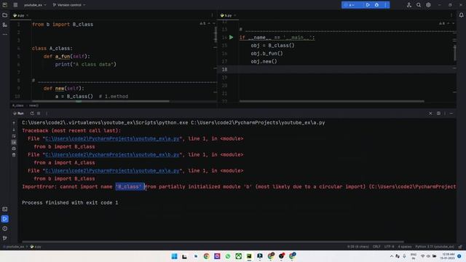Open the Structure tool window in left sidebar
The height and width of the screenshot is (262, 466).
pos(5,25)
